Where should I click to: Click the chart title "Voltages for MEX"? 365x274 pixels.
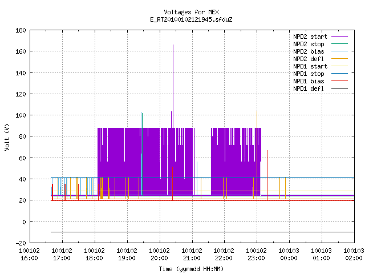(191, 12)
